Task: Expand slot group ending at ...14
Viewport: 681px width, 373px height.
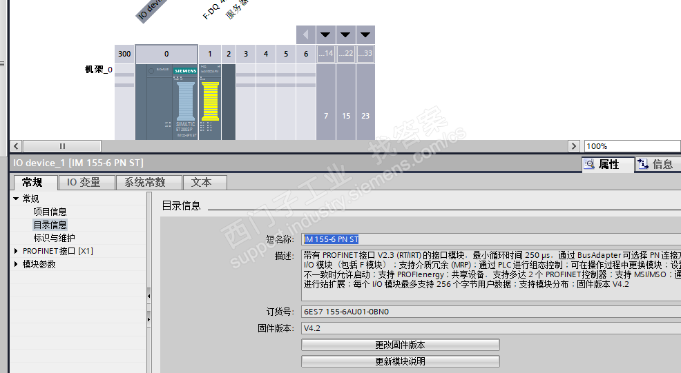Action: pos(325,34)
